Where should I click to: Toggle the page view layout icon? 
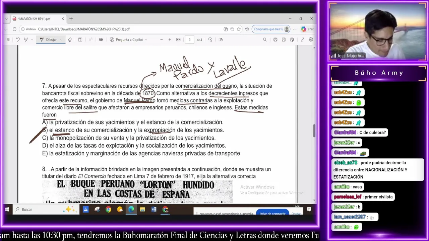pos(221,39)
